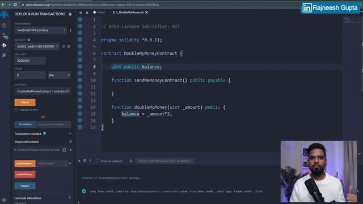Clear the terminal console
Screen dimensions: 363x204
coord(85,160)
